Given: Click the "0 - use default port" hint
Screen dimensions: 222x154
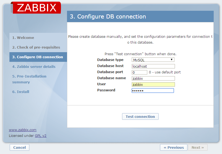Looking at the screenshot, I should [x=165, y=72].
